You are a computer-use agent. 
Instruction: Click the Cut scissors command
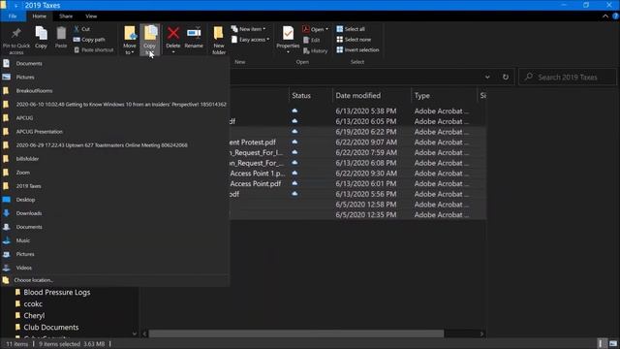point(81,29)
